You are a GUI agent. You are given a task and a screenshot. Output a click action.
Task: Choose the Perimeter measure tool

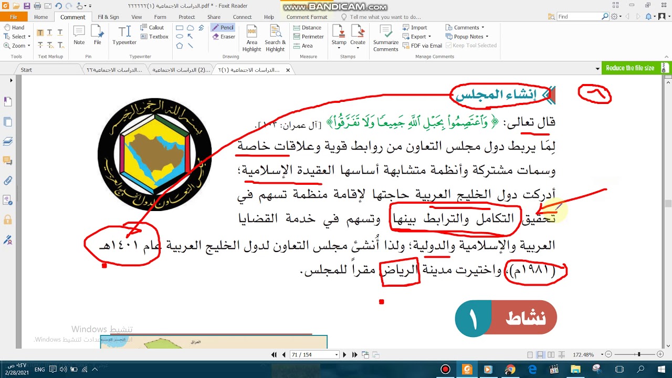308,37
